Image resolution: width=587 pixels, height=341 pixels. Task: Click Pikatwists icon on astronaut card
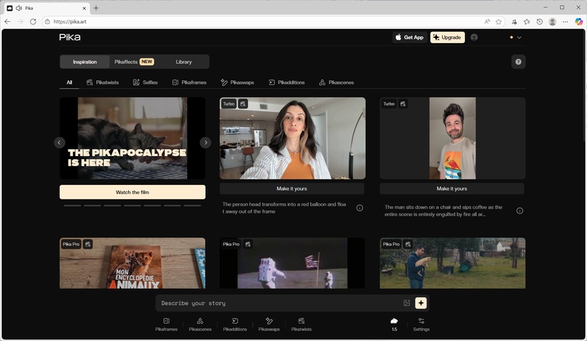(248, 244)
